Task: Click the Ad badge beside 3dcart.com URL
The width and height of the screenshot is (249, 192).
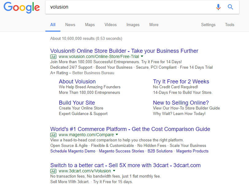Action: pos(53,171)
